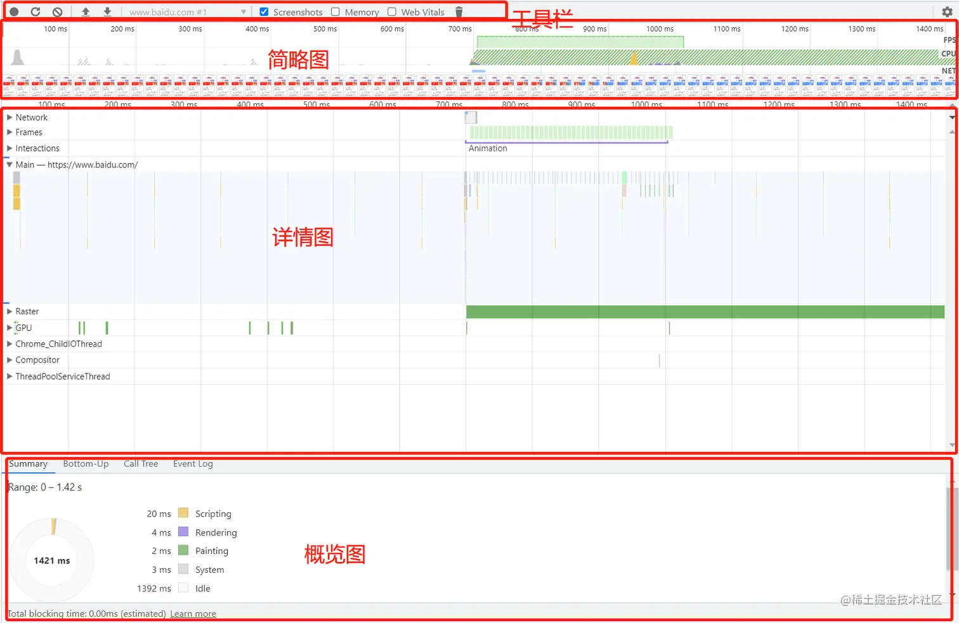Clear the recording with the clear icon
Viewport: 959px width, 623px height.
tap(57, 12)
